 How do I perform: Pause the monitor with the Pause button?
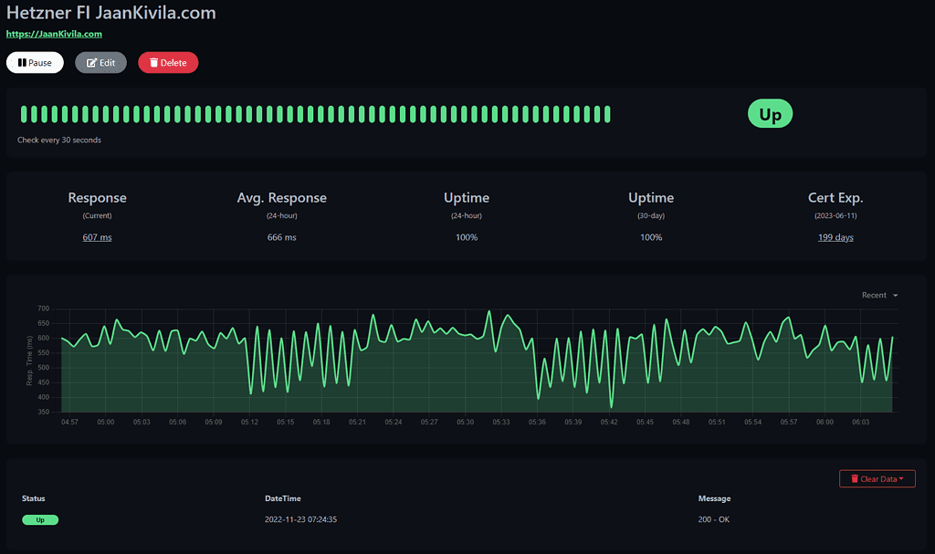tap(35, 63)
